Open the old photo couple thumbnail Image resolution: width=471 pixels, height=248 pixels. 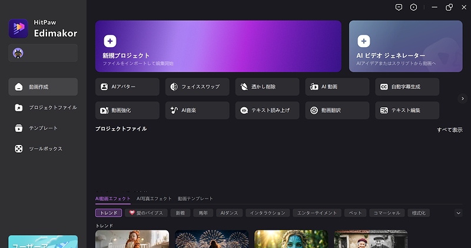(371, 239)
